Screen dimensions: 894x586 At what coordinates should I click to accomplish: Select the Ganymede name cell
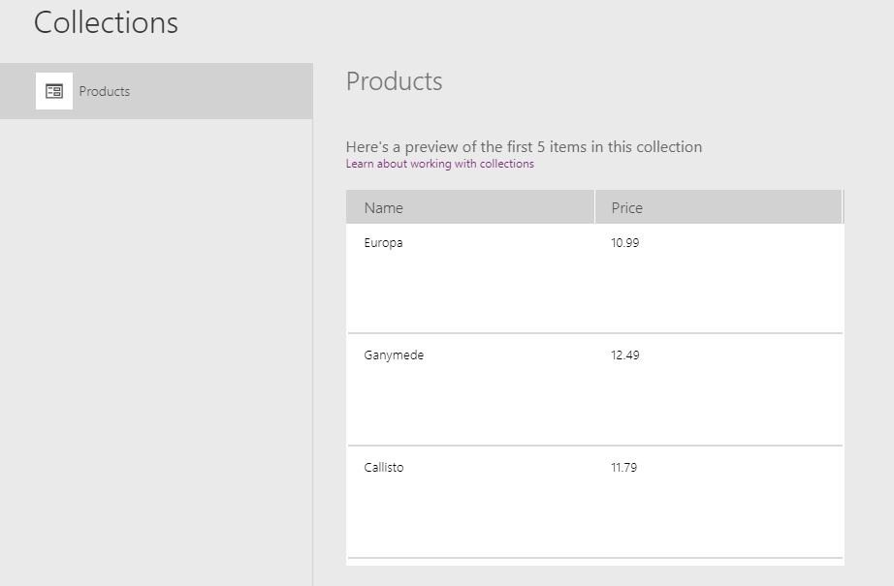(x=394, y=355)
